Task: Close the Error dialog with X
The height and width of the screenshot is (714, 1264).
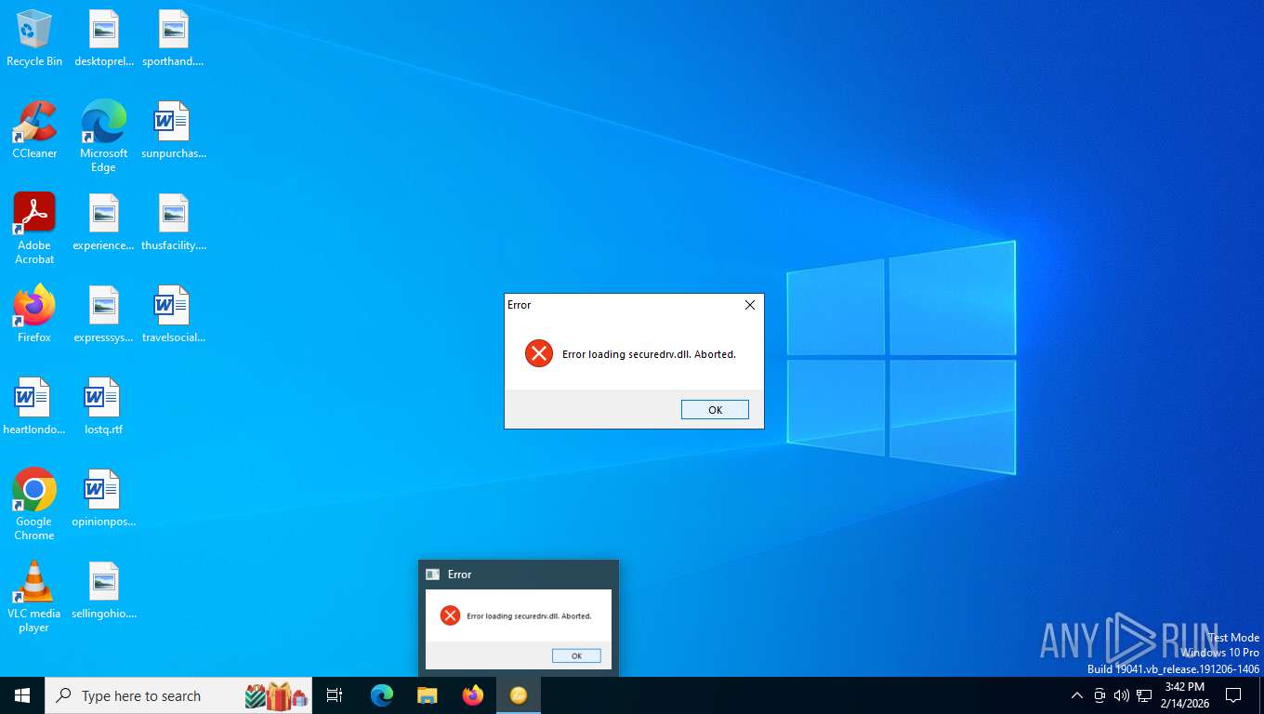Action: pyautogui.click(x=750, y=305)
